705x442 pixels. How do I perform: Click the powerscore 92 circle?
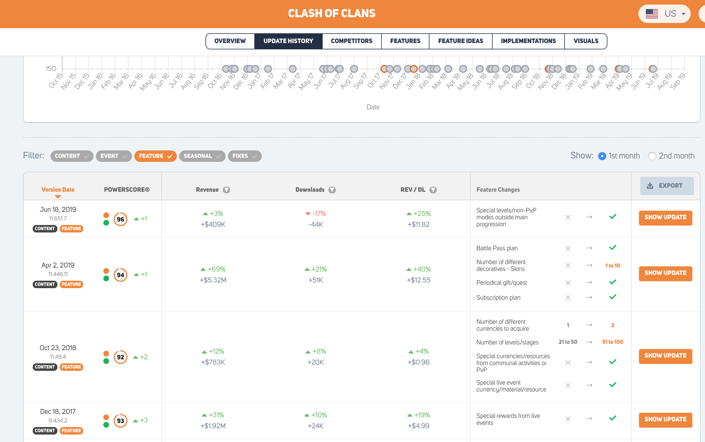tap(121, 357)
